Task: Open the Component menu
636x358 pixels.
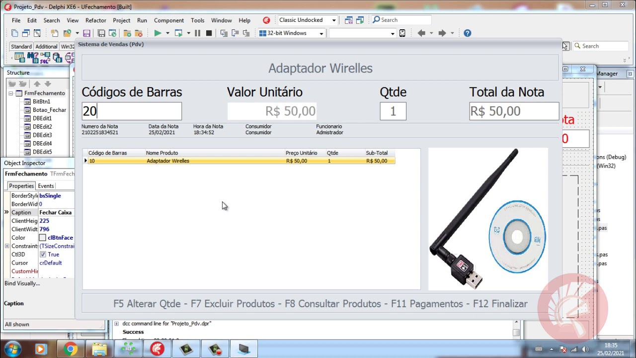Action: (x=169, y=20)
